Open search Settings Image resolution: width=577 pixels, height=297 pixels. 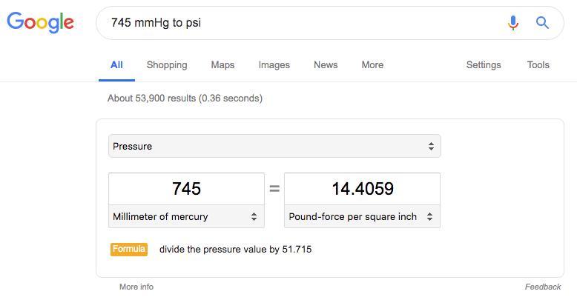(x=484, y=64)
